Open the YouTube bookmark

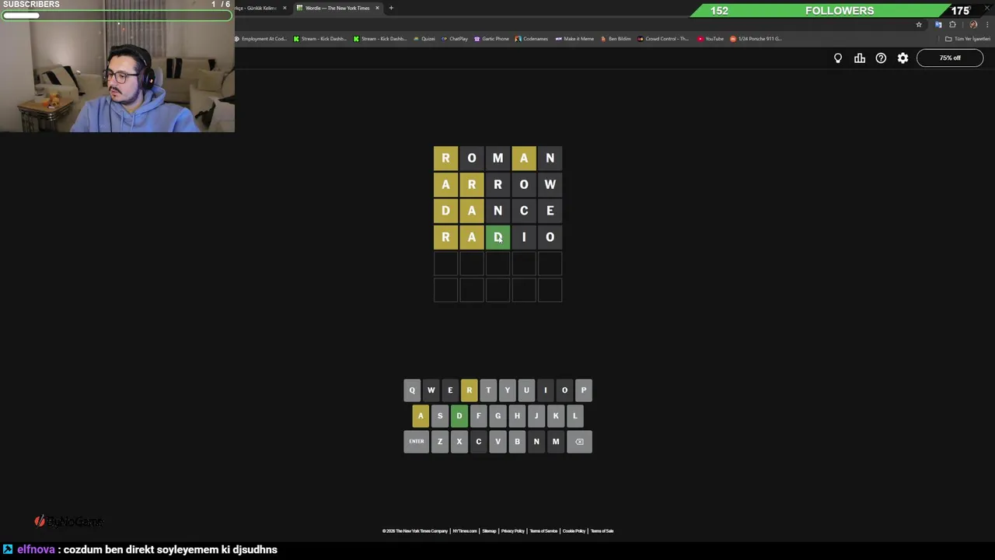click(x=710, y=39)
